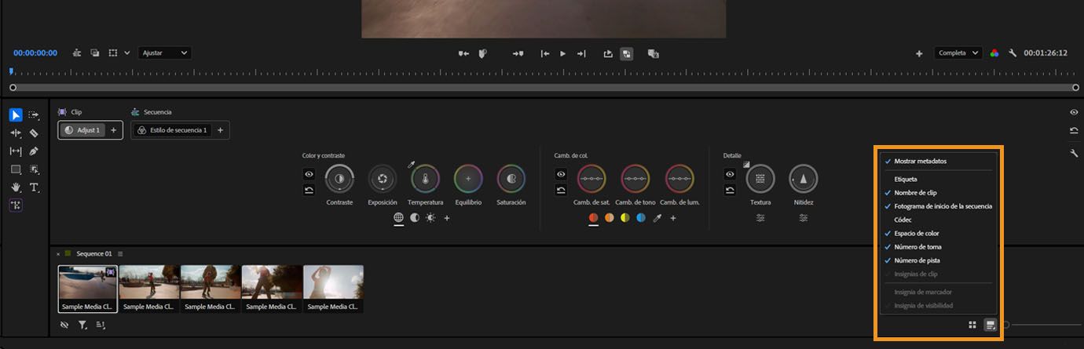This screenshot has width=1084, height=349.
Task: Click the Camb. de tono dial
Action: [635, 179]
